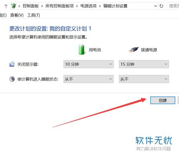179x156 pixels.
Task: Refresh the address bar with reload icon
Action: (161, 6)
